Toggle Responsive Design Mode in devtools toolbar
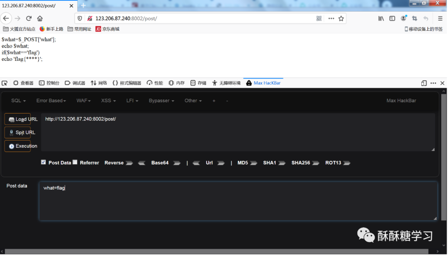Image resolution: width=448 pixels, height=256 pixels. click(424, 83)
